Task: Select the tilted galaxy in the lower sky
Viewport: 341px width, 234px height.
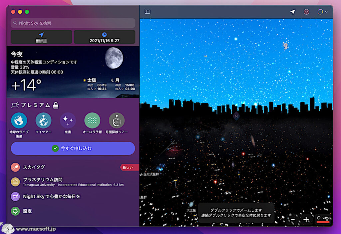Action: [x=253, y=140]
